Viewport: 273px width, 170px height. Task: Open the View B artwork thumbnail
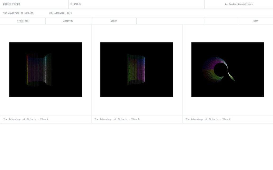136,70
